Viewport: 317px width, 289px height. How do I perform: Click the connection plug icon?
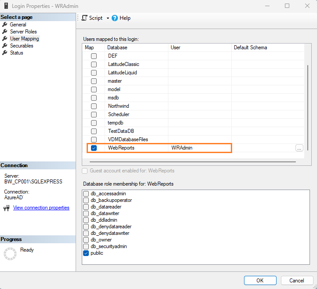click(7, 208)
